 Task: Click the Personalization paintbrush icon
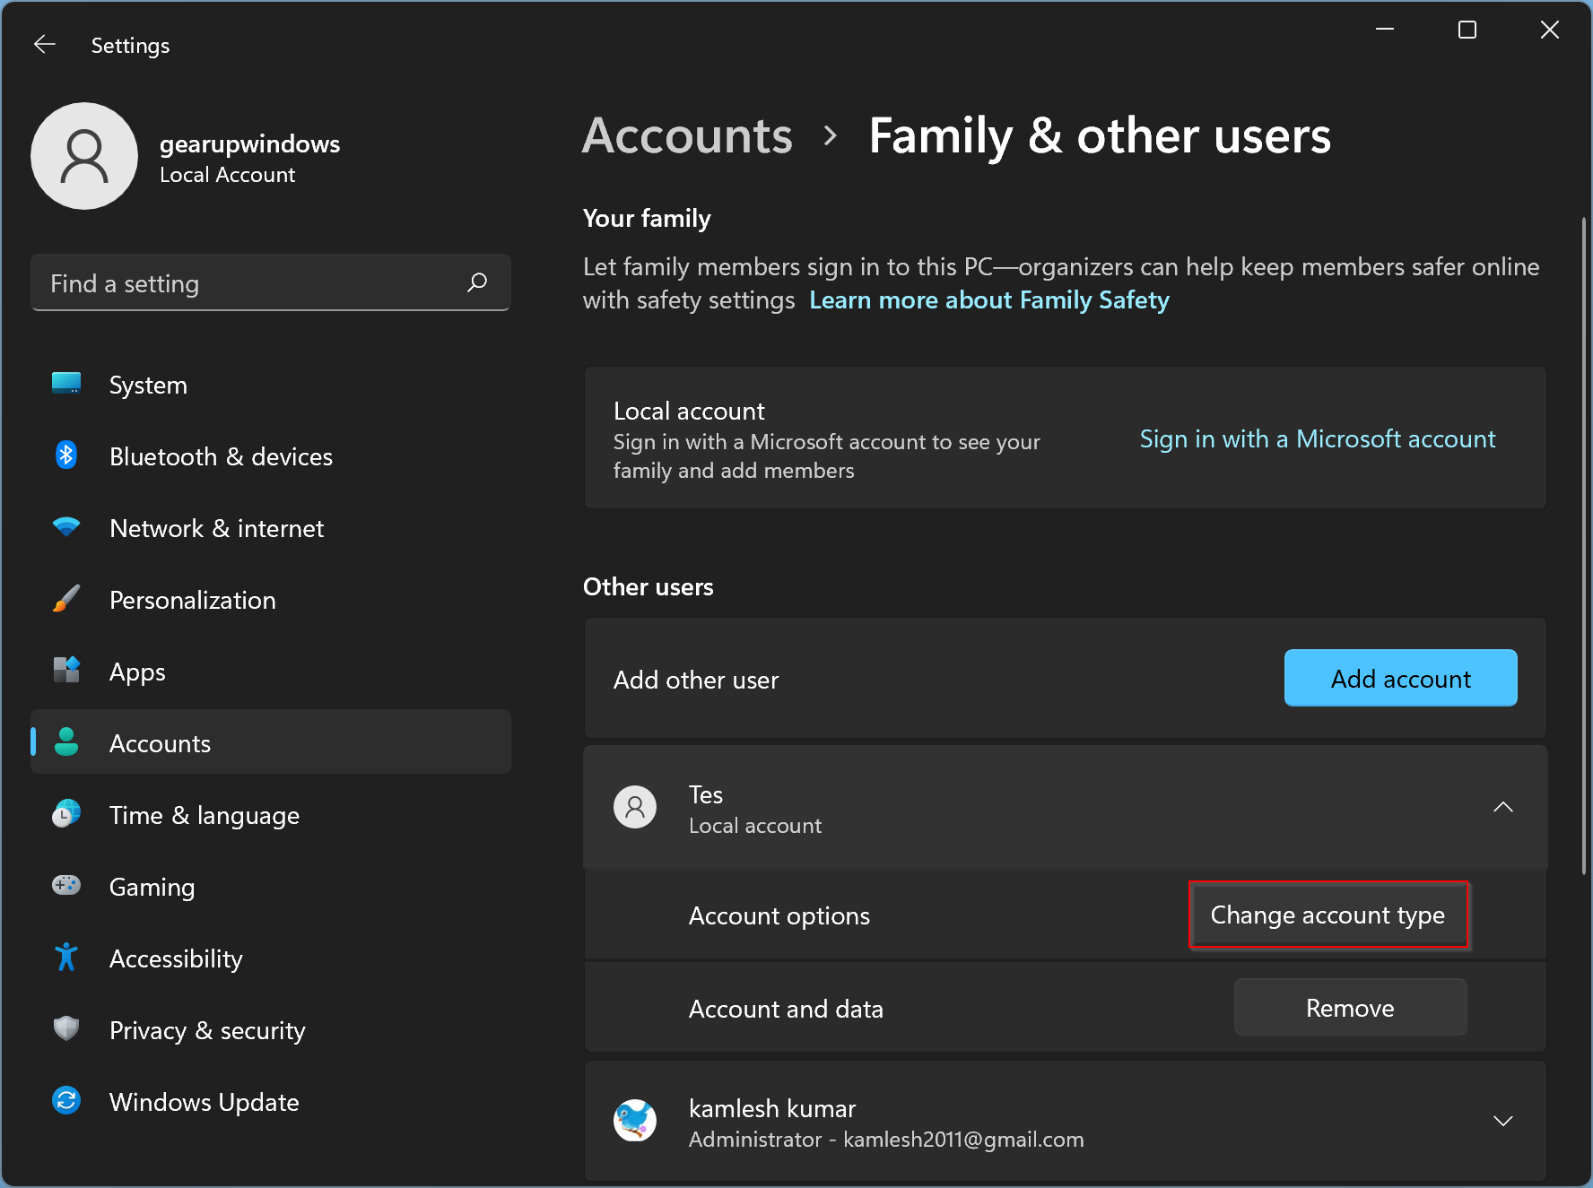click(66, 599)
